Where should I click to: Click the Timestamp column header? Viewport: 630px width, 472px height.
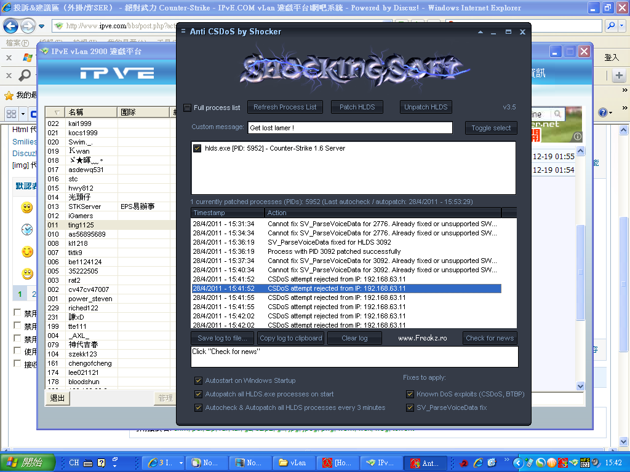228,213
